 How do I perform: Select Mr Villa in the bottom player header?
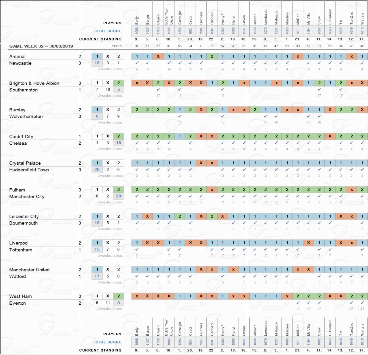click(308, 330)
